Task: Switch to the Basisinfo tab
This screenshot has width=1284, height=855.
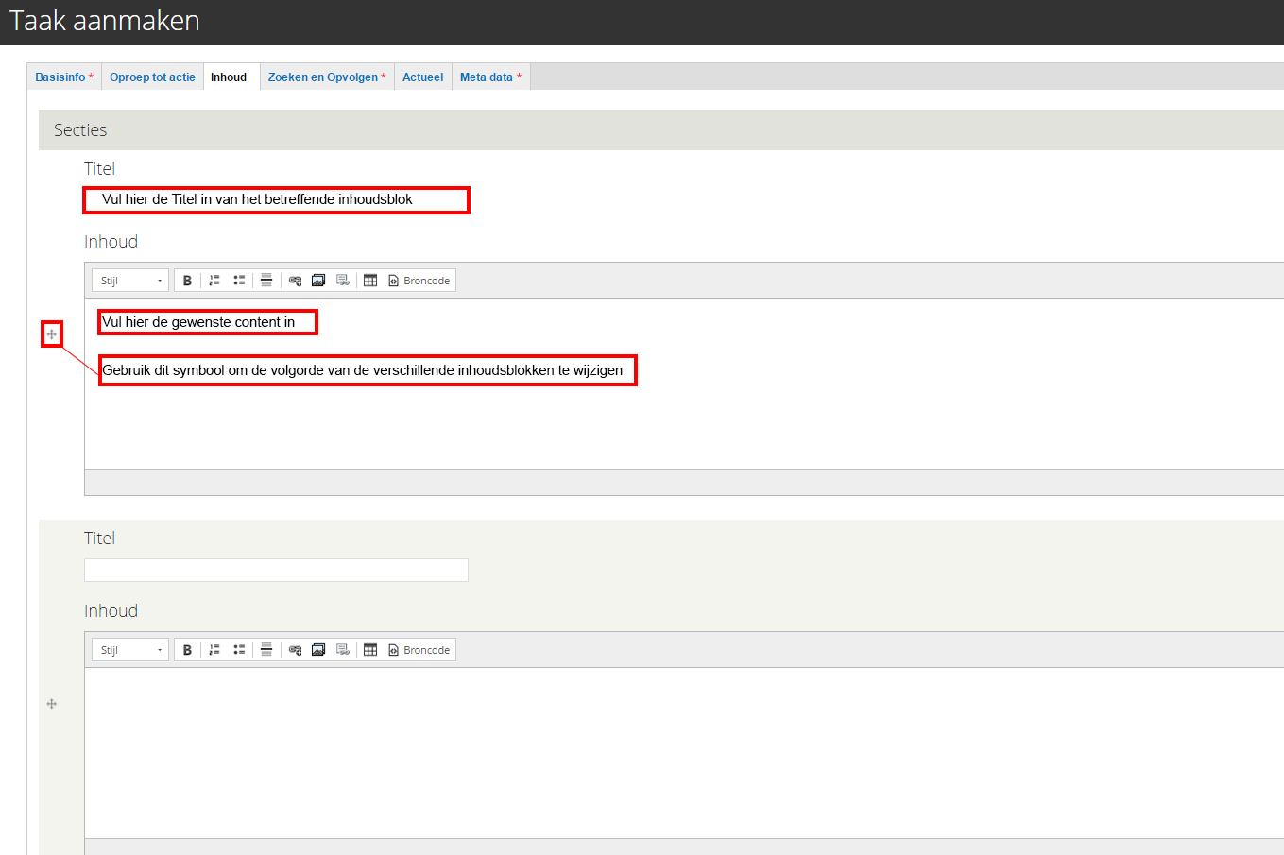Action: pyautogui.click(x=63, y=77)
